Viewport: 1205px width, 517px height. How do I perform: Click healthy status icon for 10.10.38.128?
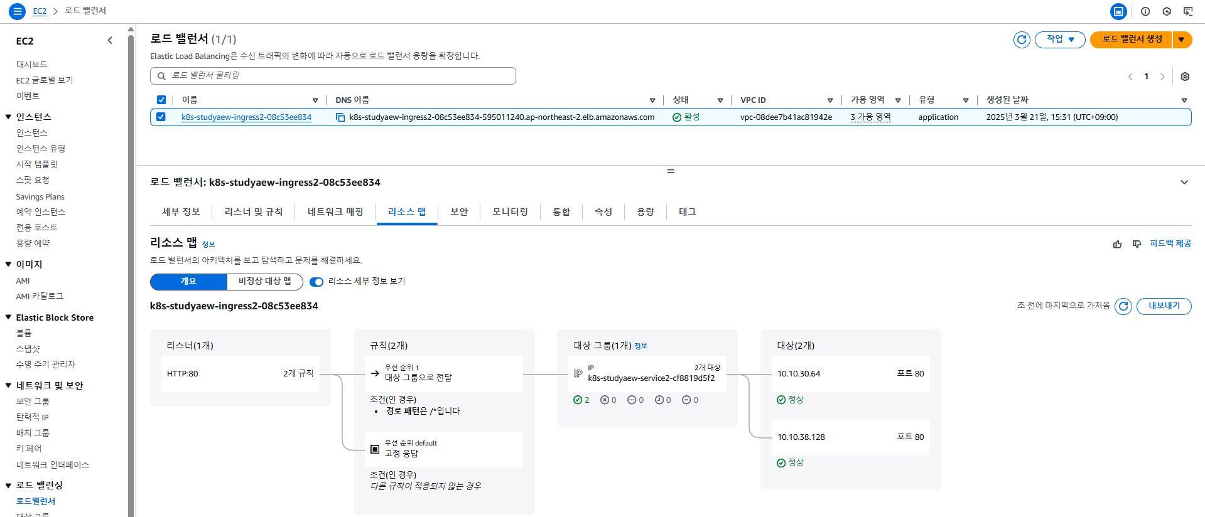click(781, 463)
